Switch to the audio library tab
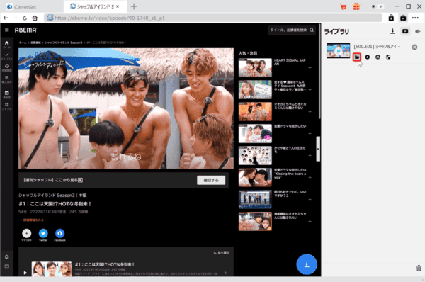425x282 pixels. (417, 31)
